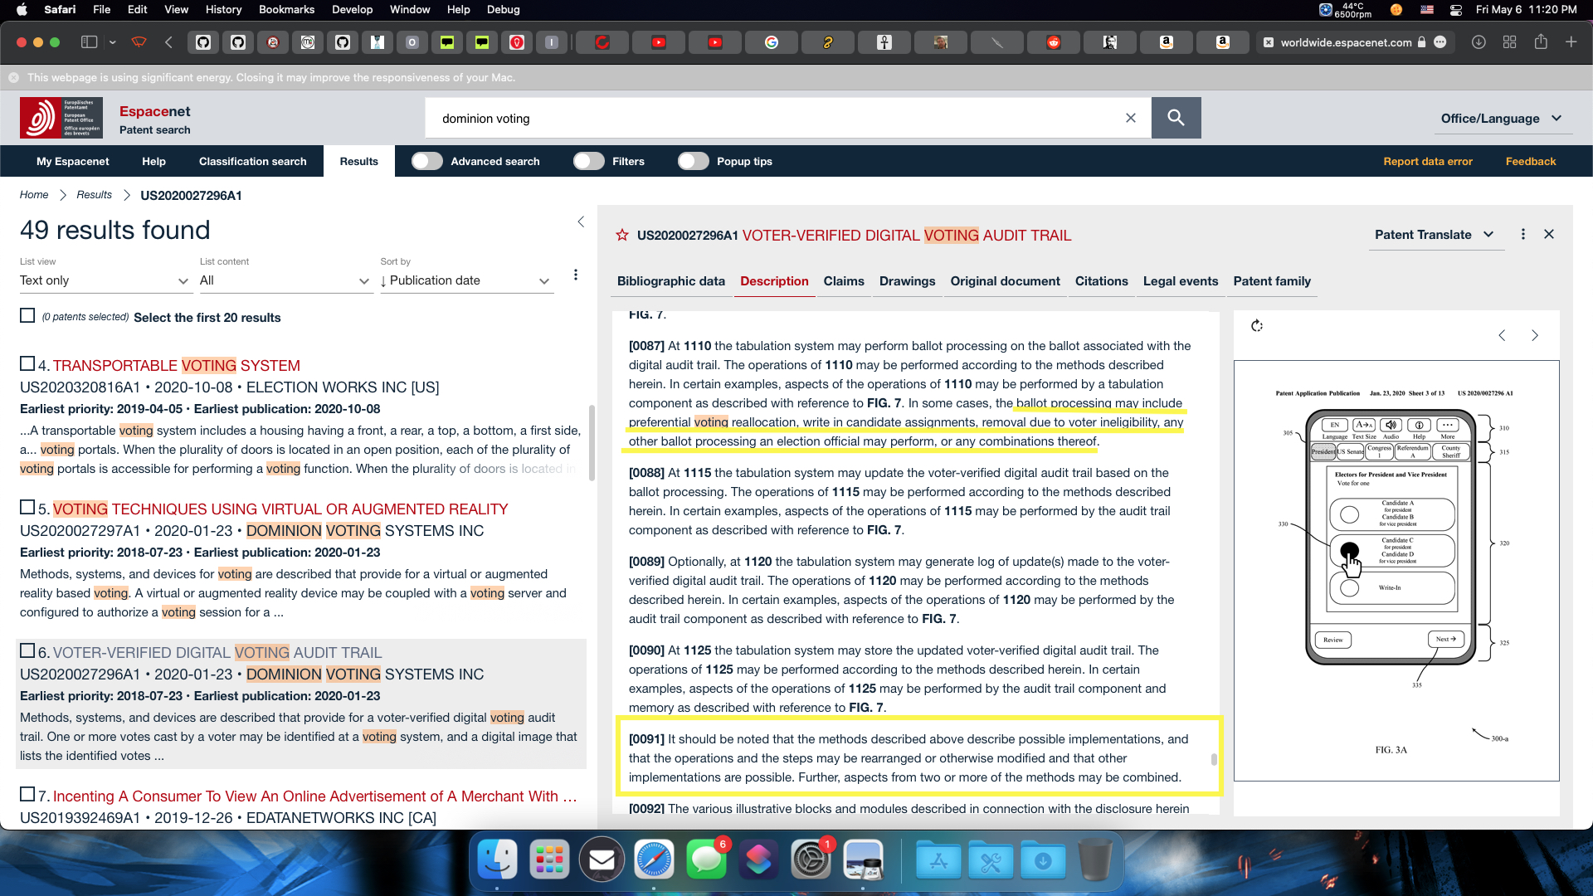
Task: Open the List view dropdown
Action: 105,280
